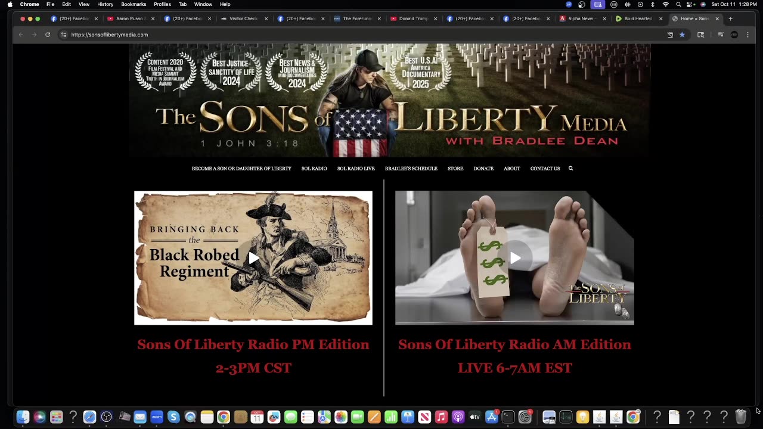Close the Alpha News tab

point(604,18)
